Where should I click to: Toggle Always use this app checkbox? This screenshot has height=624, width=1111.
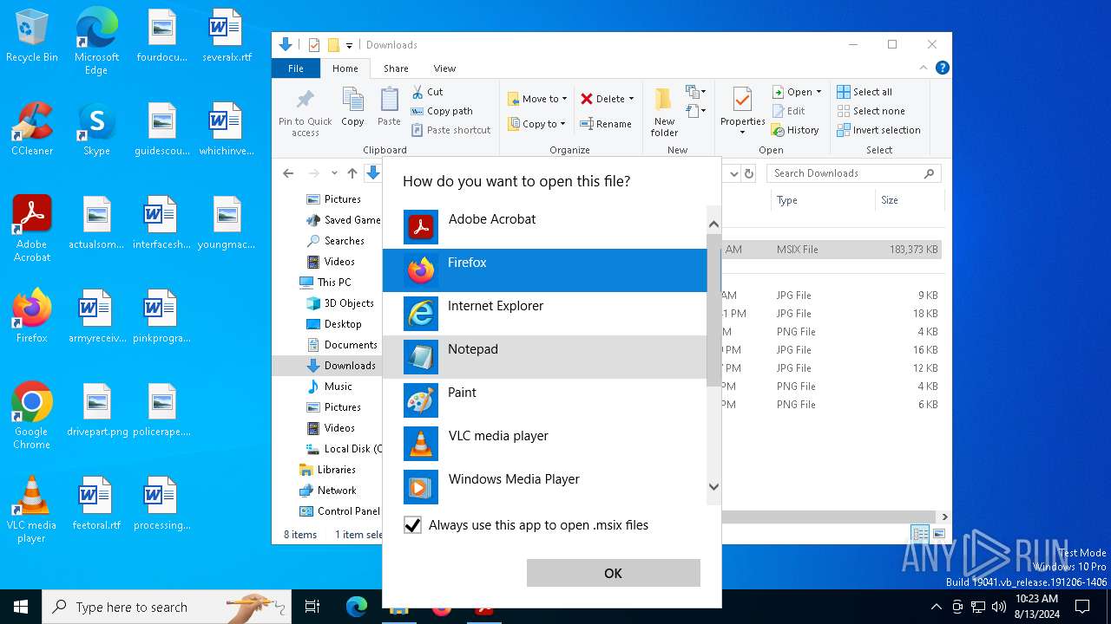(x=412, y=525)
